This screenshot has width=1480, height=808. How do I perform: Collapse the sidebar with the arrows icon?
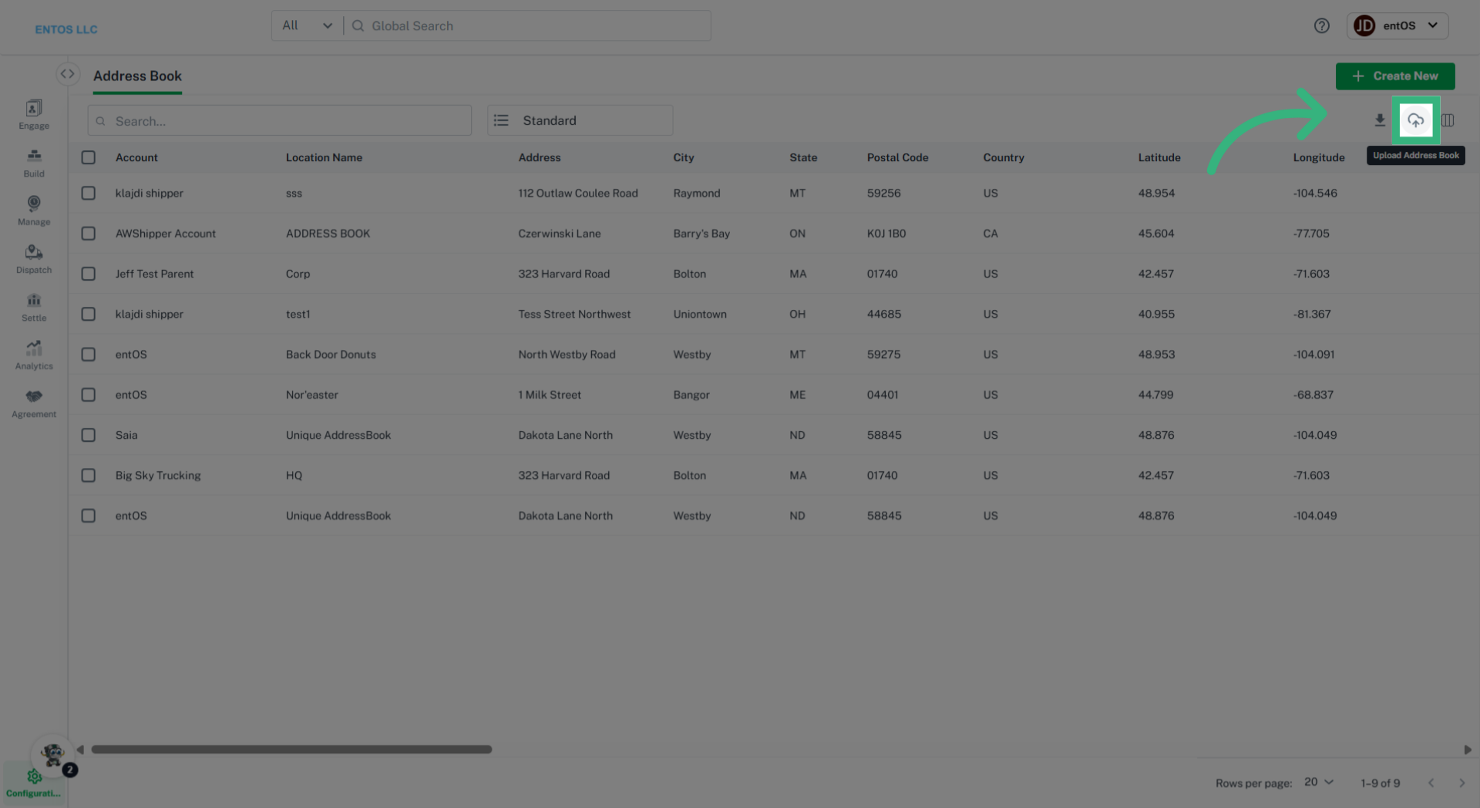point(68,74)
